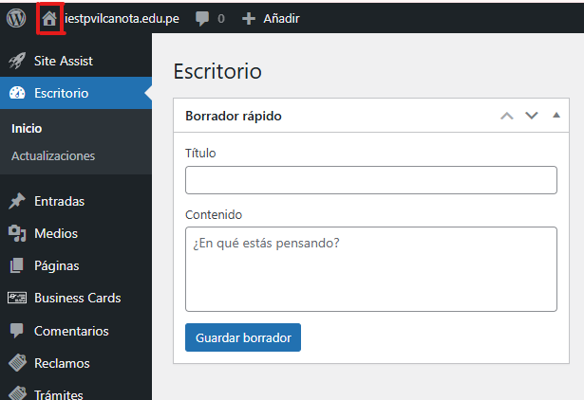The height and width of the screenshot is (400, 584).
Task: Click the Site Assist rocket icon
Action: 16,61
